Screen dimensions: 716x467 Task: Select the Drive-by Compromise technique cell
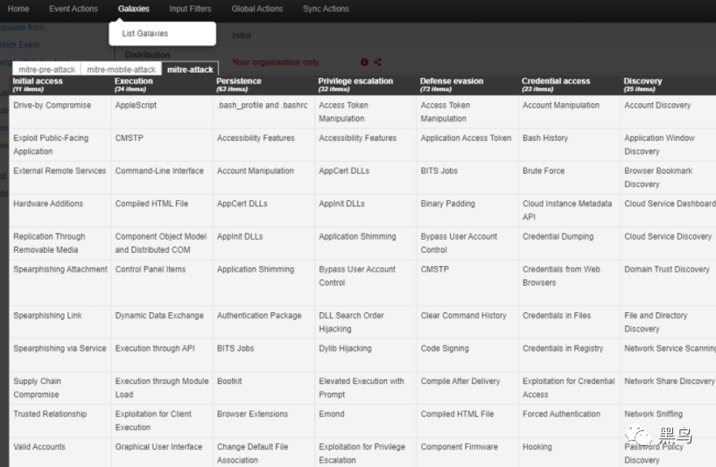[x=52, y=105]
